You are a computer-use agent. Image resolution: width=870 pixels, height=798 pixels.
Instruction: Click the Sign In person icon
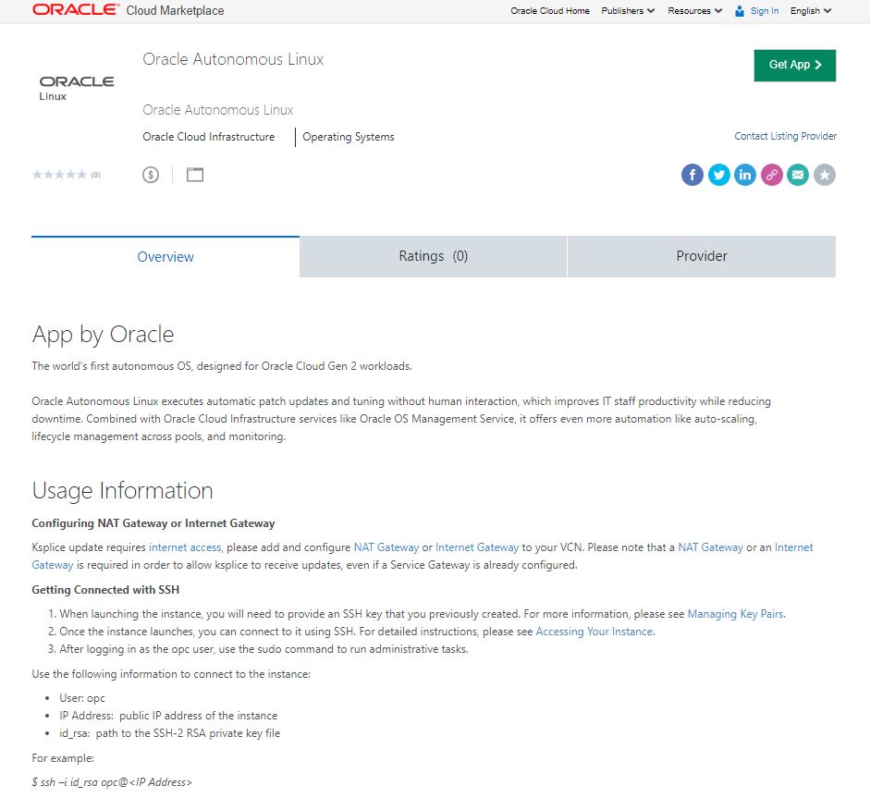[738, 11]
